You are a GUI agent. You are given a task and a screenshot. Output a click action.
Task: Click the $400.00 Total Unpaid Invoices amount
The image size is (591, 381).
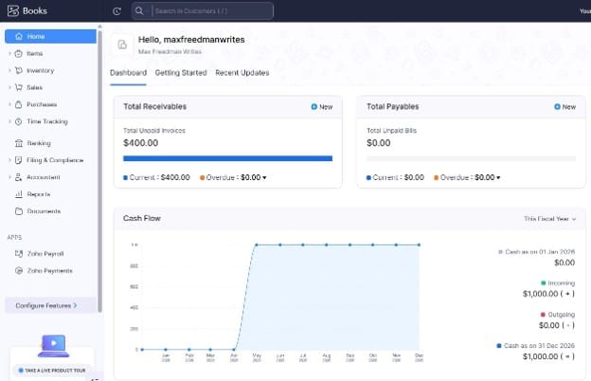coord(140,143)
